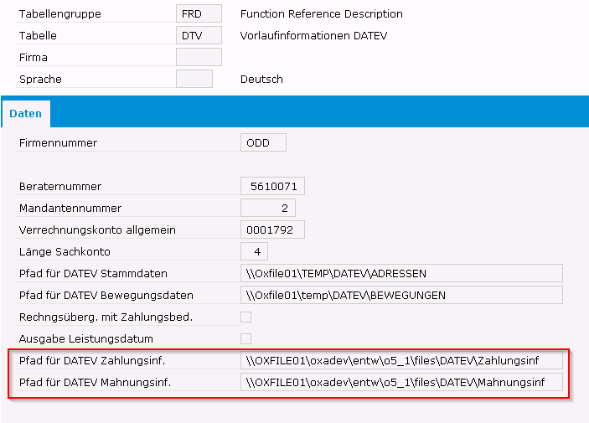
Task: Select the 'Tabellengruppe' label
Action: [x=60, y=14]
